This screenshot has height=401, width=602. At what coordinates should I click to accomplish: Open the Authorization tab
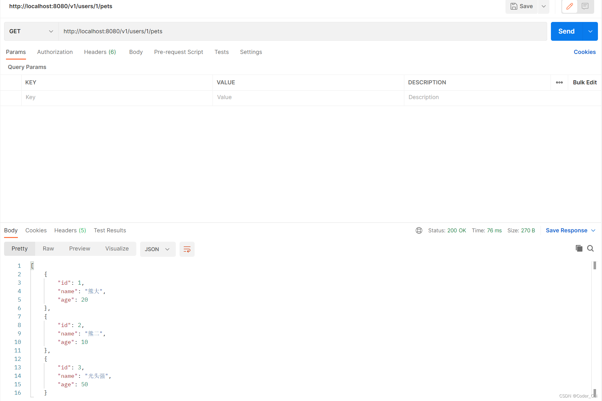coord(55,52)
